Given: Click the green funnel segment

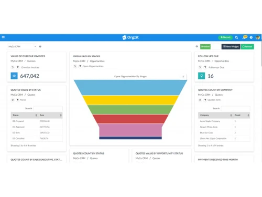Looking at the screenshot, I should 130,110.
